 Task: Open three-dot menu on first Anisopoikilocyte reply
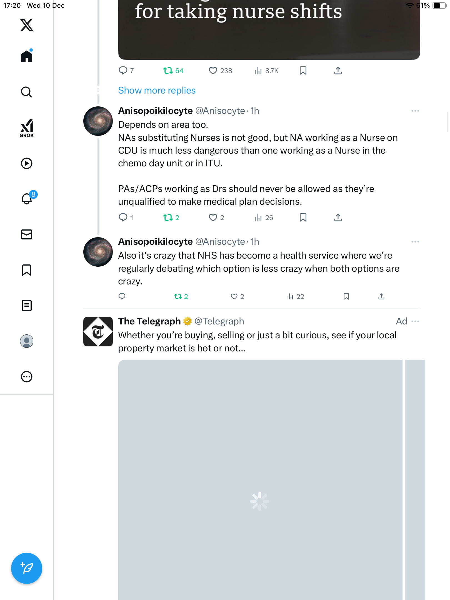pyautogui.click(x=415, y=111)
